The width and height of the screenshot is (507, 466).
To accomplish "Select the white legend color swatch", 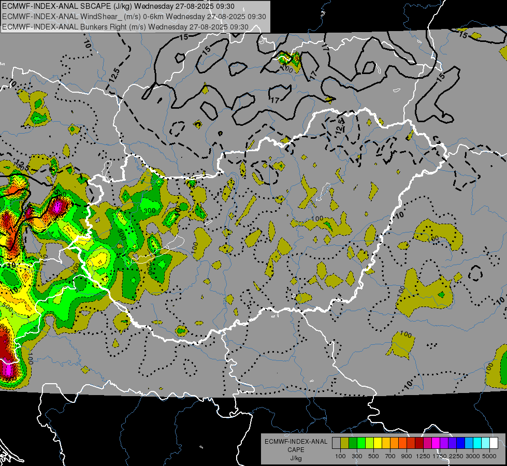I will 494,443.
